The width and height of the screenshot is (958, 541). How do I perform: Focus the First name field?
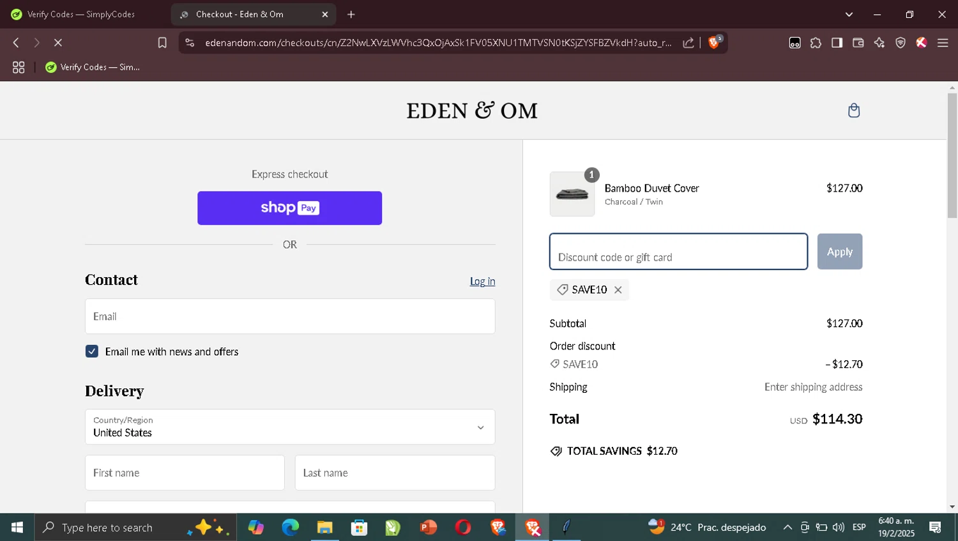(x=185, y=473)
